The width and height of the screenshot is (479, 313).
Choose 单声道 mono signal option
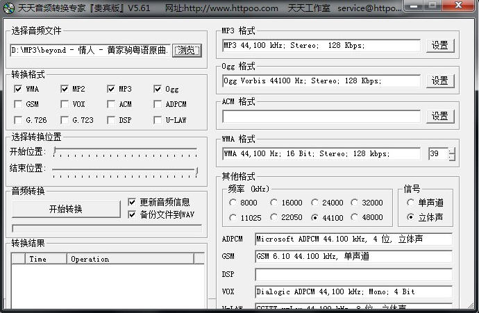tap(411, 203)
